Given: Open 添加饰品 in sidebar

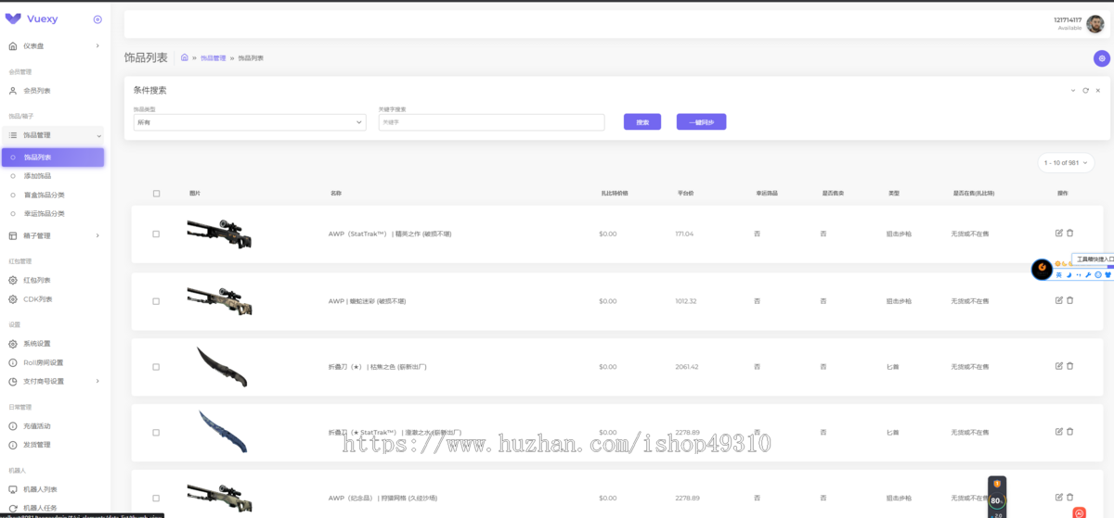Looking at the screenshot, I should 37,176.
